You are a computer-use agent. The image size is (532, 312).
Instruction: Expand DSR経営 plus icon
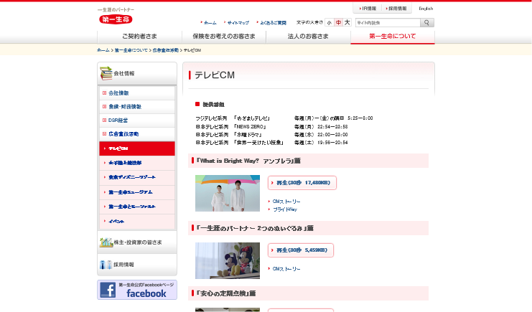[105, 120]
